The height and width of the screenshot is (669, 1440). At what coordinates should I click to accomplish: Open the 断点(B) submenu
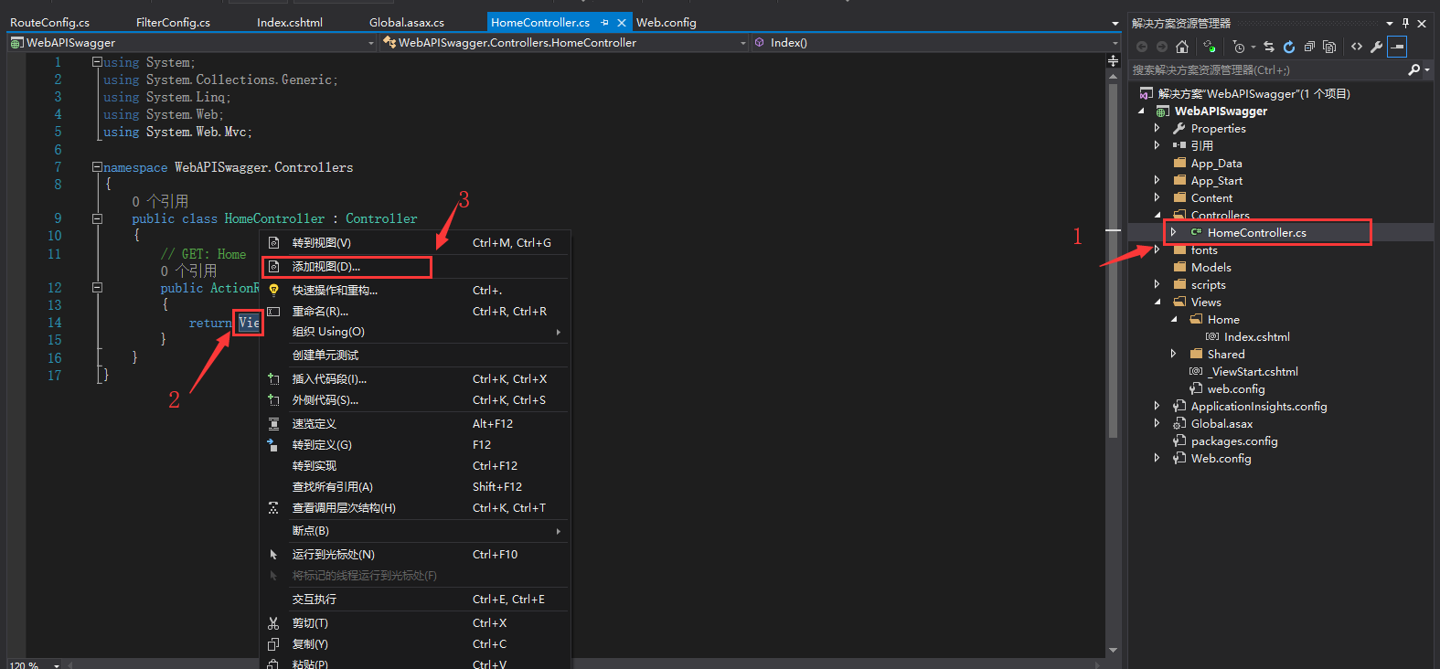pos(415,531)
